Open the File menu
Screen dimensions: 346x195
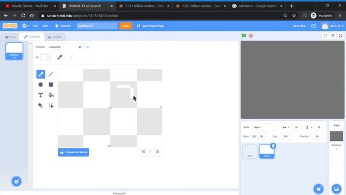[35, 26]
